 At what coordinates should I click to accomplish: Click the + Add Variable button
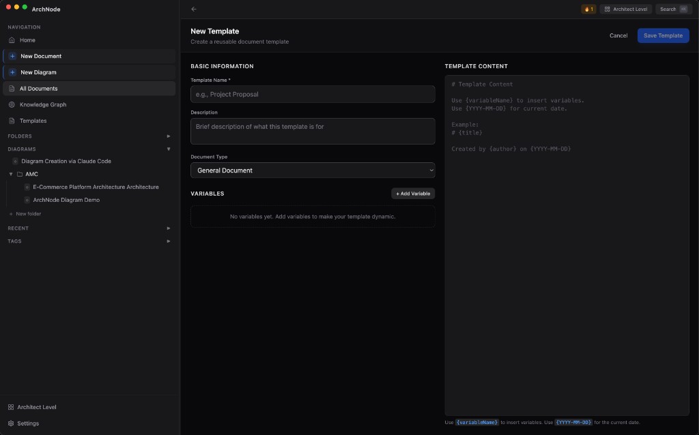(413, 194)
